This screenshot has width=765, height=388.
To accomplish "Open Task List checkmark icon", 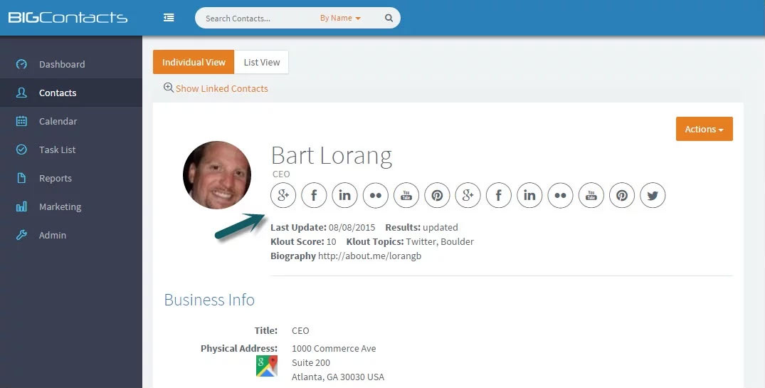I will point(21,150).
